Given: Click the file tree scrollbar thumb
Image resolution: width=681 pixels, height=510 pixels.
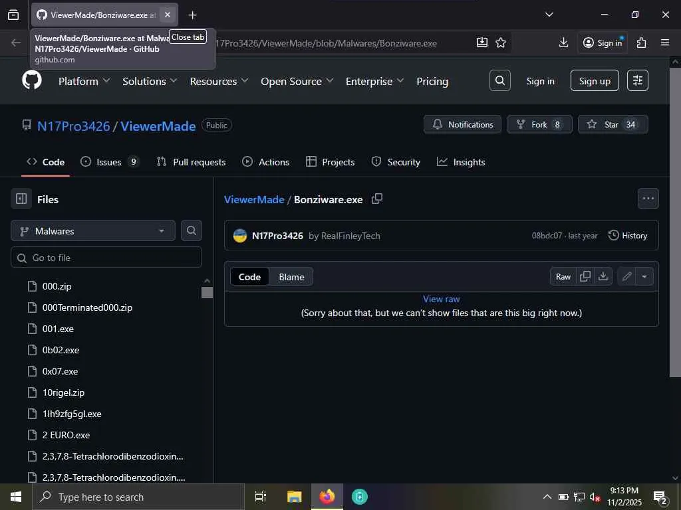Looking at the screenshot, I should pos(207,292).
